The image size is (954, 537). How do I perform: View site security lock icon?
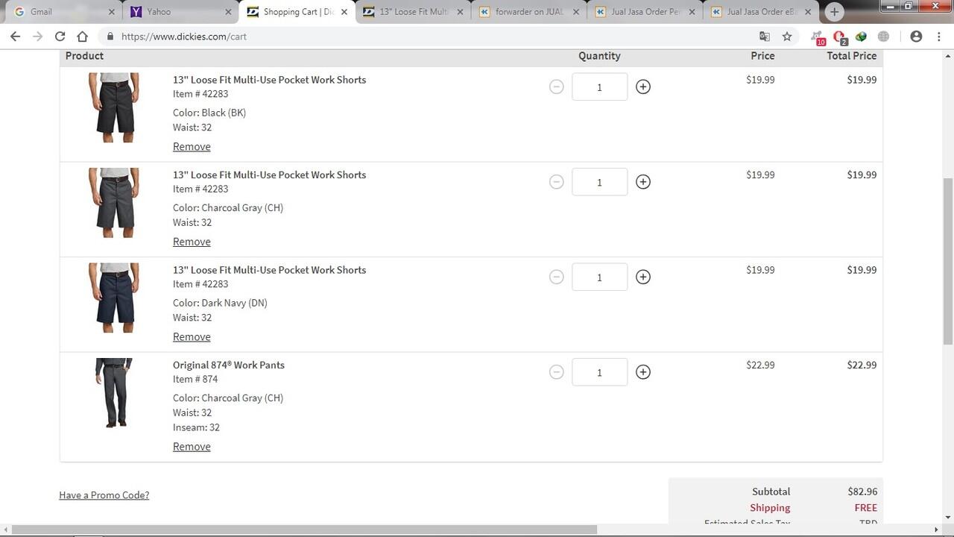(110, 36)
